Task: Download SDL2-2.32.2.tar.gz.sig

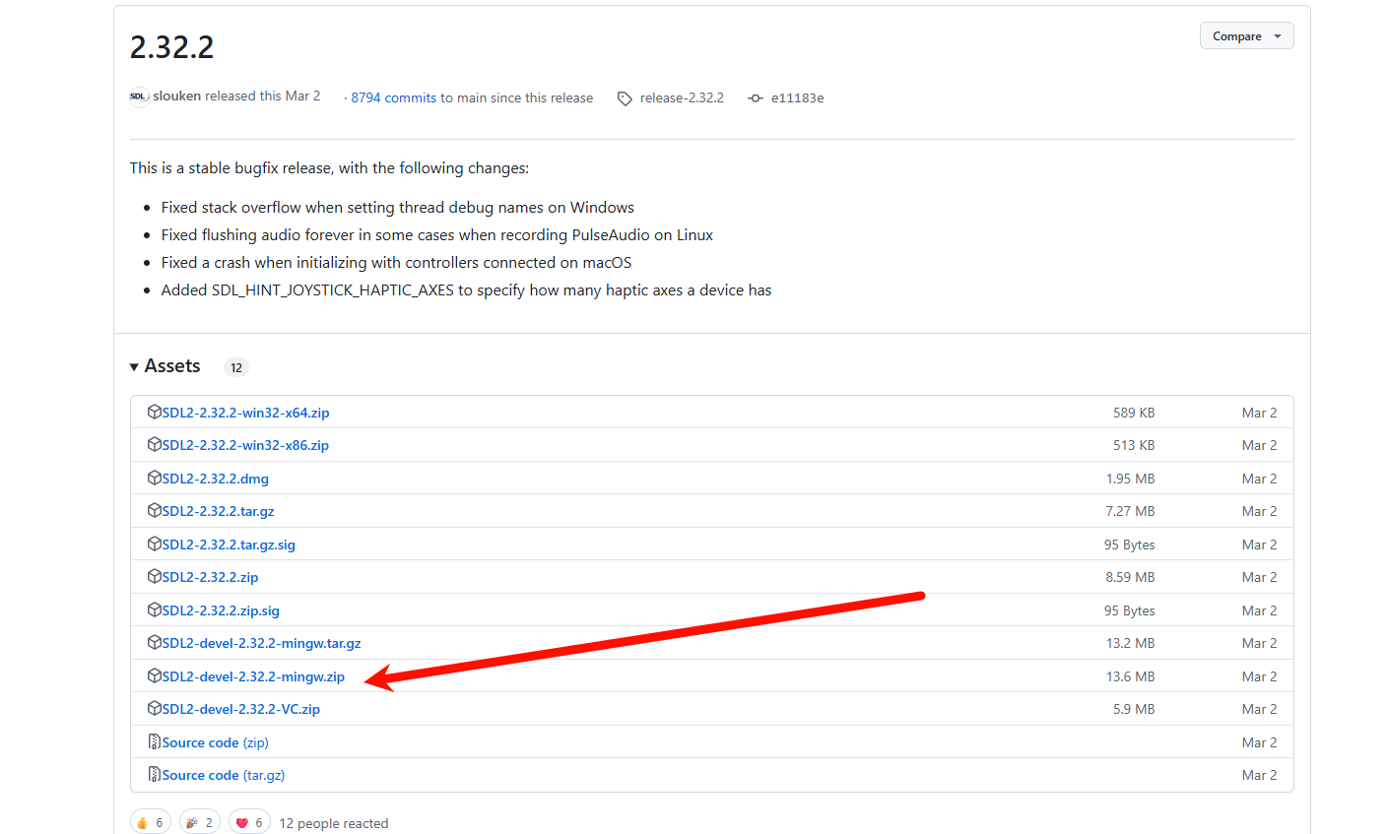Action: click(229, 545)
